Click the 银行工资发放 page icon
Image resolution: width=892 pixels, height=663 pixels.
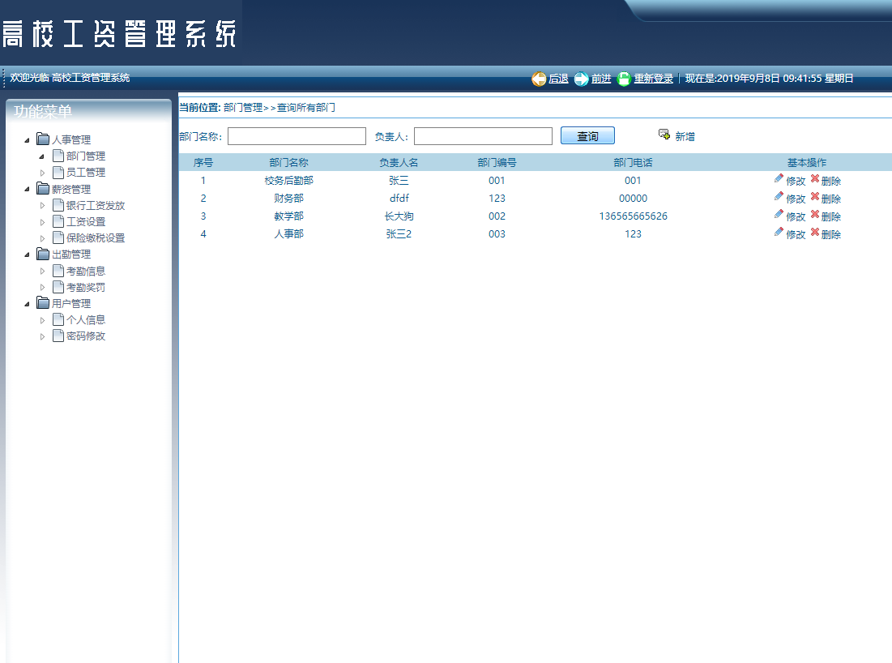coord(58,205)
